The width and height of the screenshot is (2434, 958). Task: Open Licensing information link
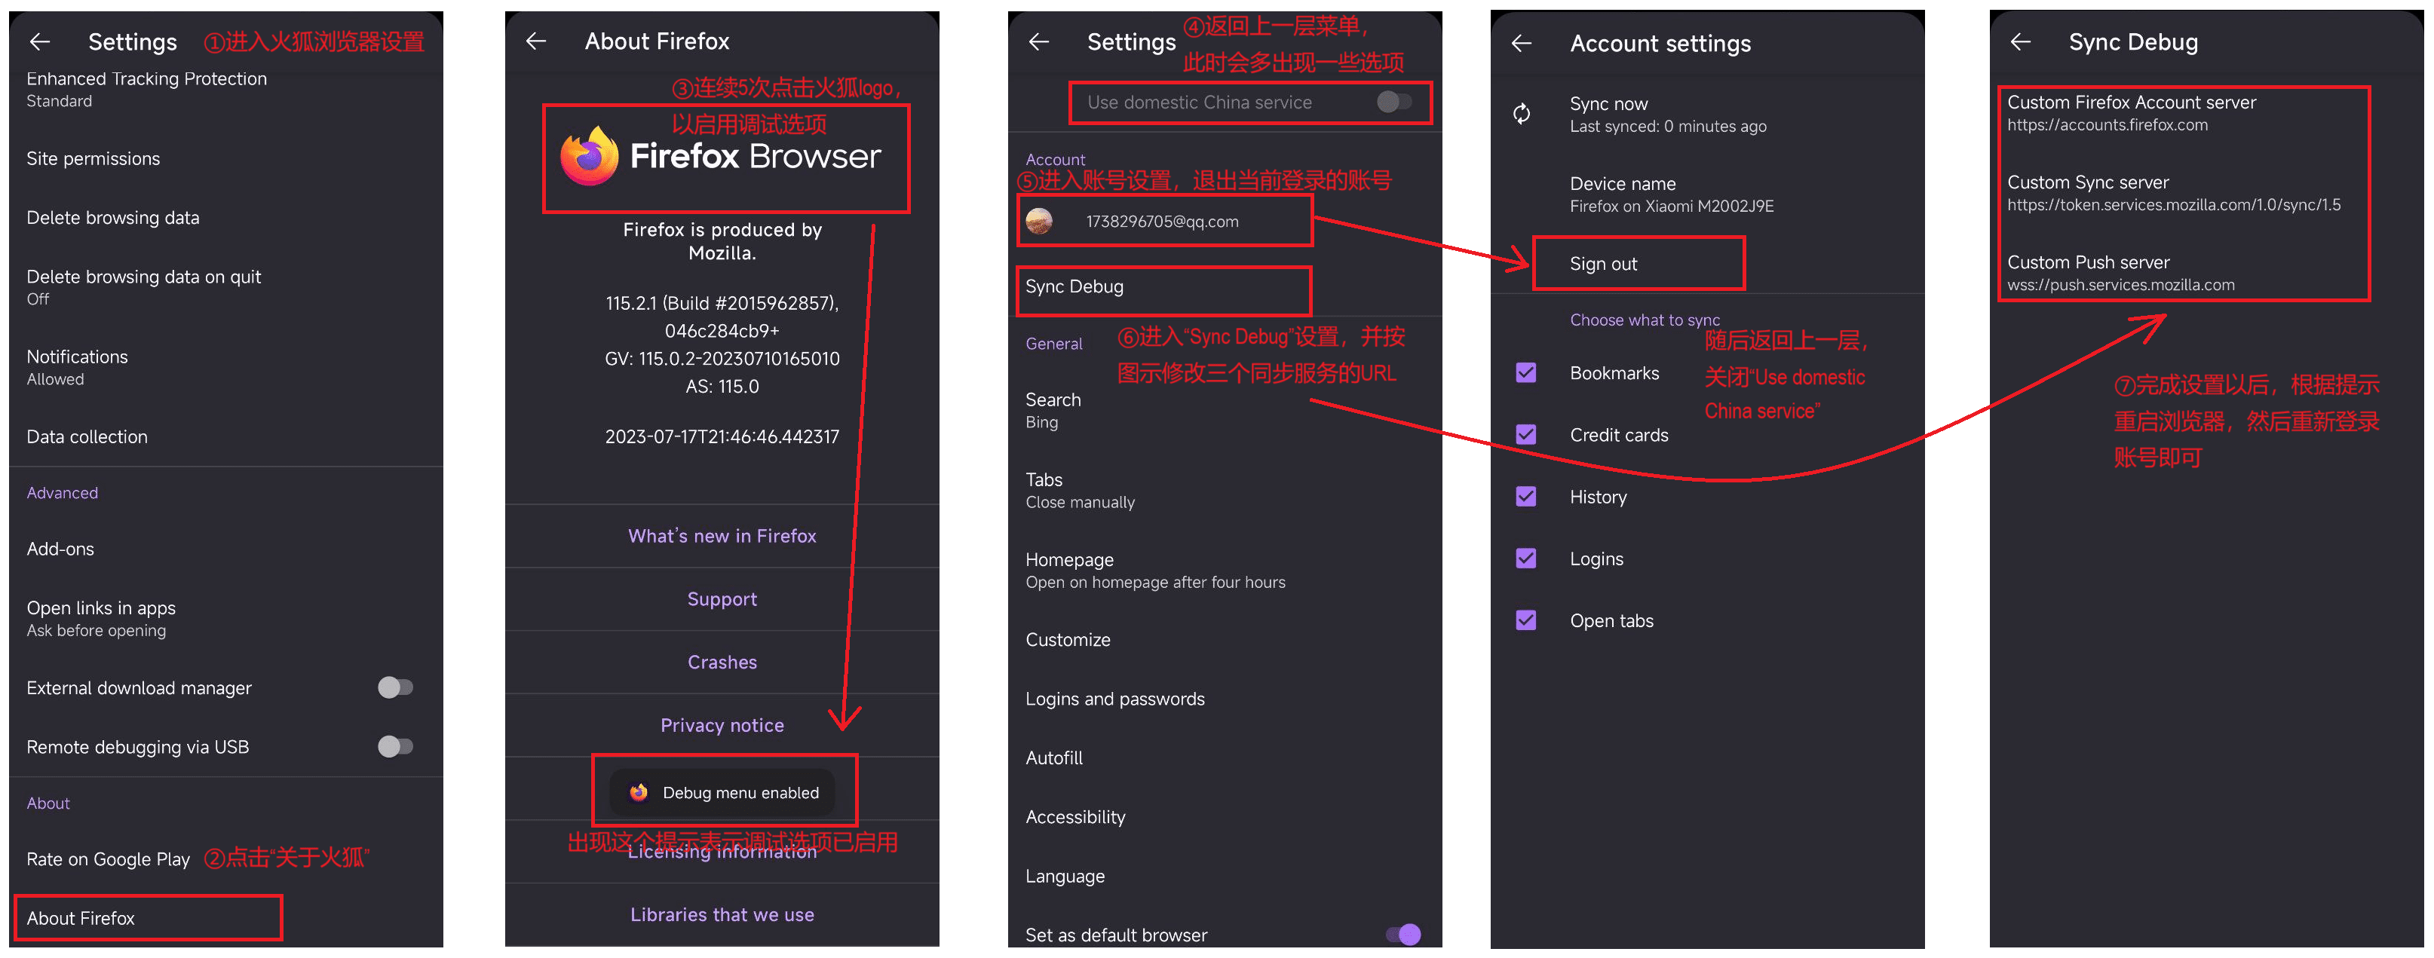722,852
